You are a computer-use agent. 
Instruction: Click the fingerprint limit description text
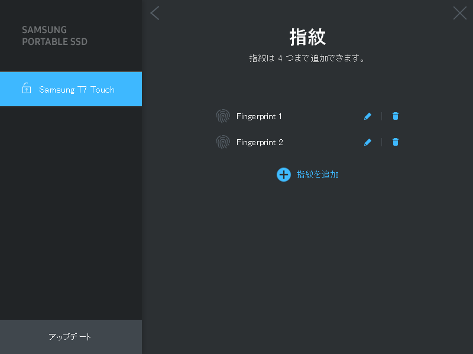(x=307, y=58)
